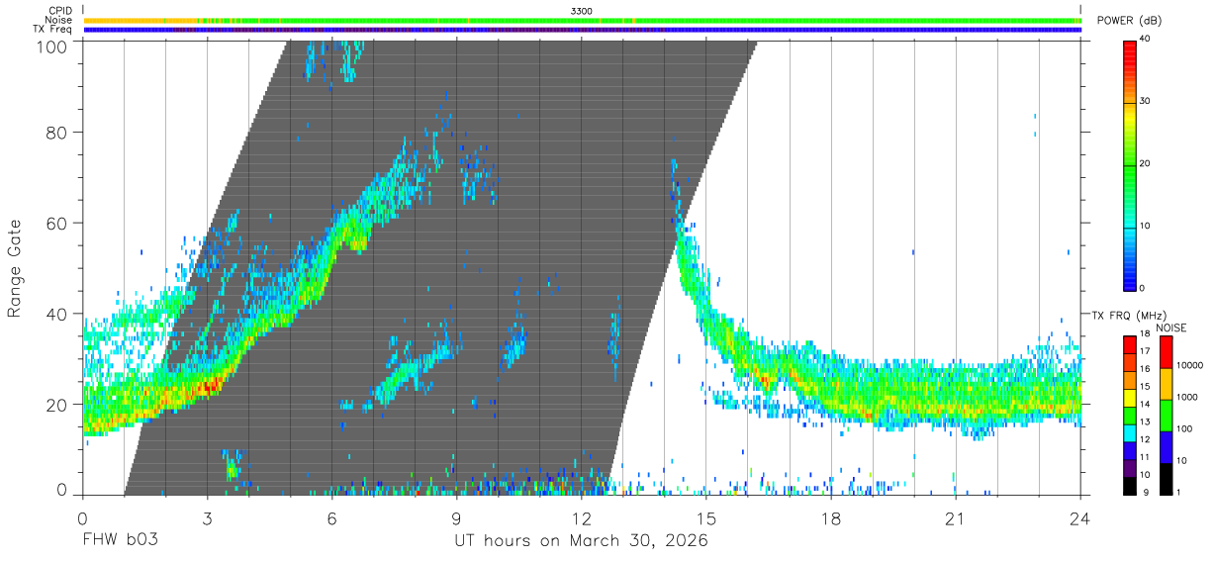The width and height of the screenshot is (1215, 561).
Task: Click the Range Gate axis label
Action: click(15, 267)
